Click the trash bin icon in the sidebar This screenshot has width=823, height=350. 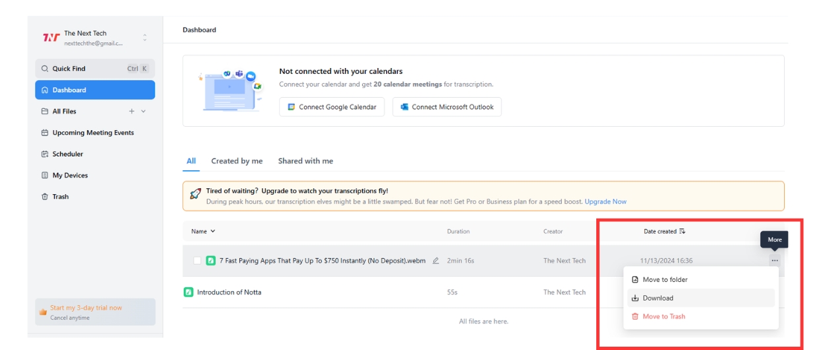pos(45,197)
